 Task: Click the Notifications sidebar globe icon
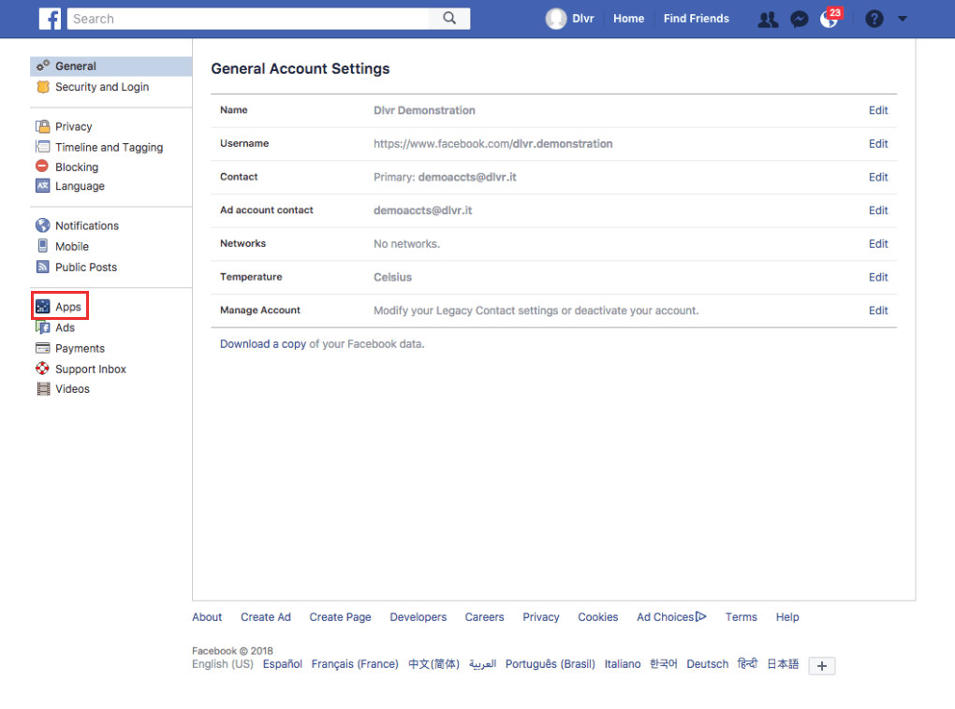43,225
